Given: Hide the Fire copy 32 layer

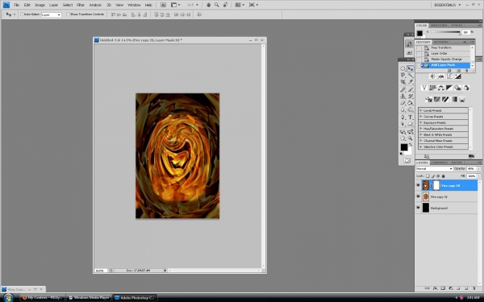Looking at the screenshot, I should pos(418,197).
